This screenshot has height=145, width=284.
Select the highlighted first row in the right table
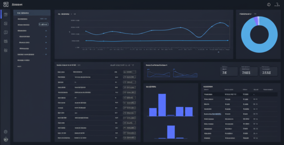tap(239, 94)
